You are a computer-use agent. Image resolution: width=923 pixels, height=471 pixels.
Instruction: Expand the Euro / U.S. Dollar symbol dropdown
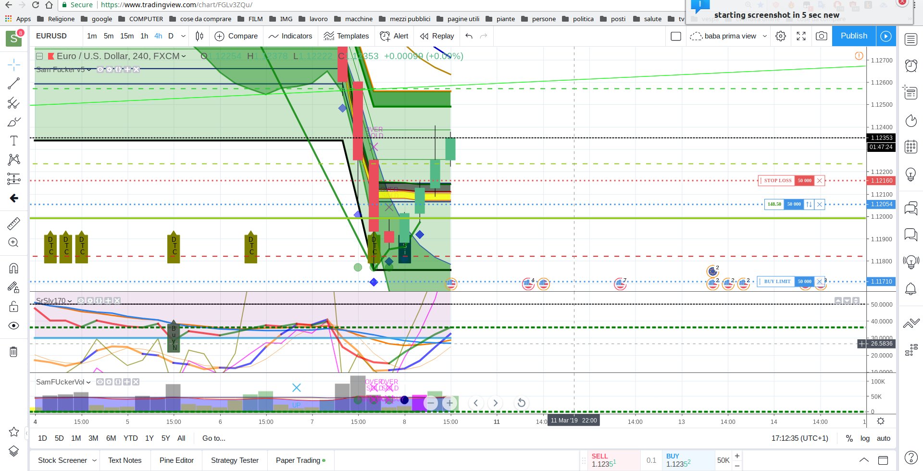[x=184, y=56]
